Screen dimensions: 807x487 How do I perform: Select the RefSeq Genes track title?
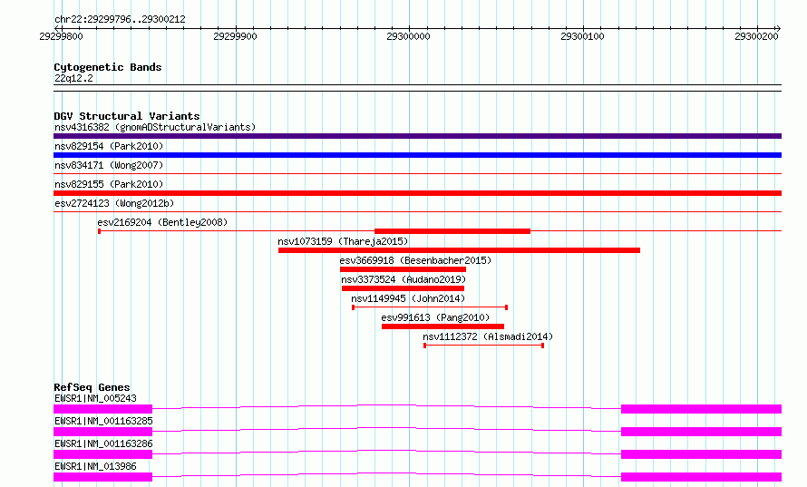pyautogui.click(x=92, y=387)
